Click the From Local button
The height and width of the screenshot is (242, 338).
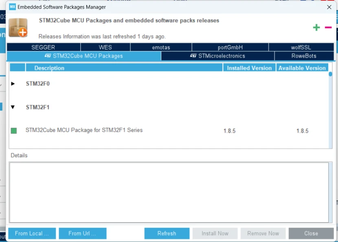tap(32, 233)
